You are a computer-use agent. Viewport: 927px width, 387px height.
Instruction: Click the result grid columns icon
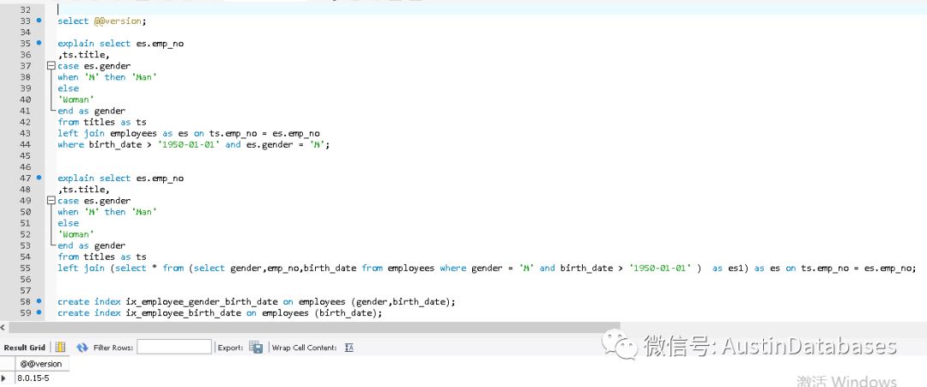pyautogui.click(x=60, y=348)
